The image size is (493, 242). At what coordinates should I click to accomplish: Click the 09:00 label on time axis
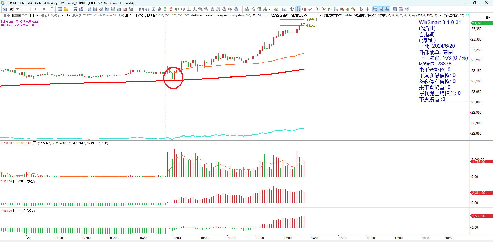tap(177, 238)
